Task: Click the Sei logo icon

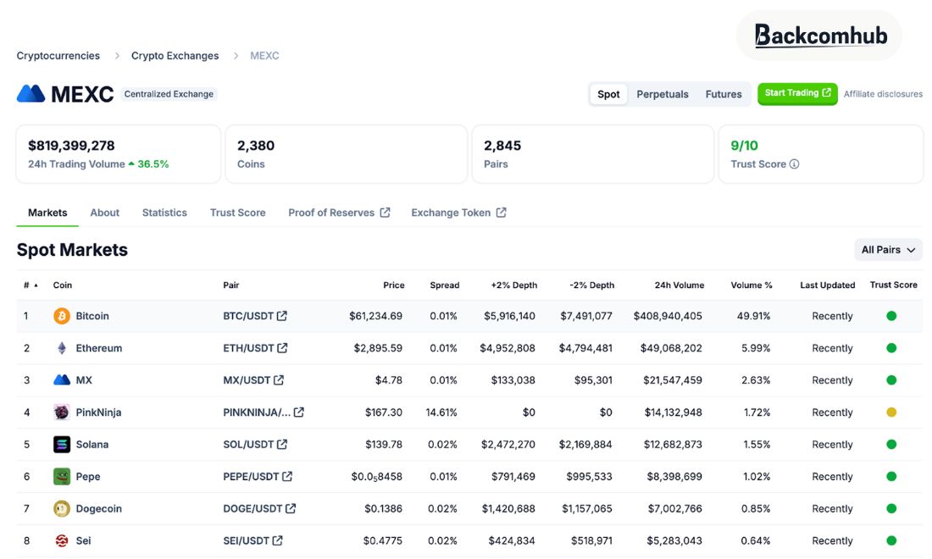Action: pyautogui.click(x=62, y=540)
